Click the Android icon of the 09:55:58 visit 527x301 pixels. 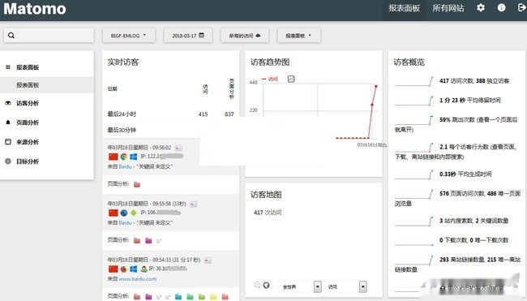coord(134,213)
